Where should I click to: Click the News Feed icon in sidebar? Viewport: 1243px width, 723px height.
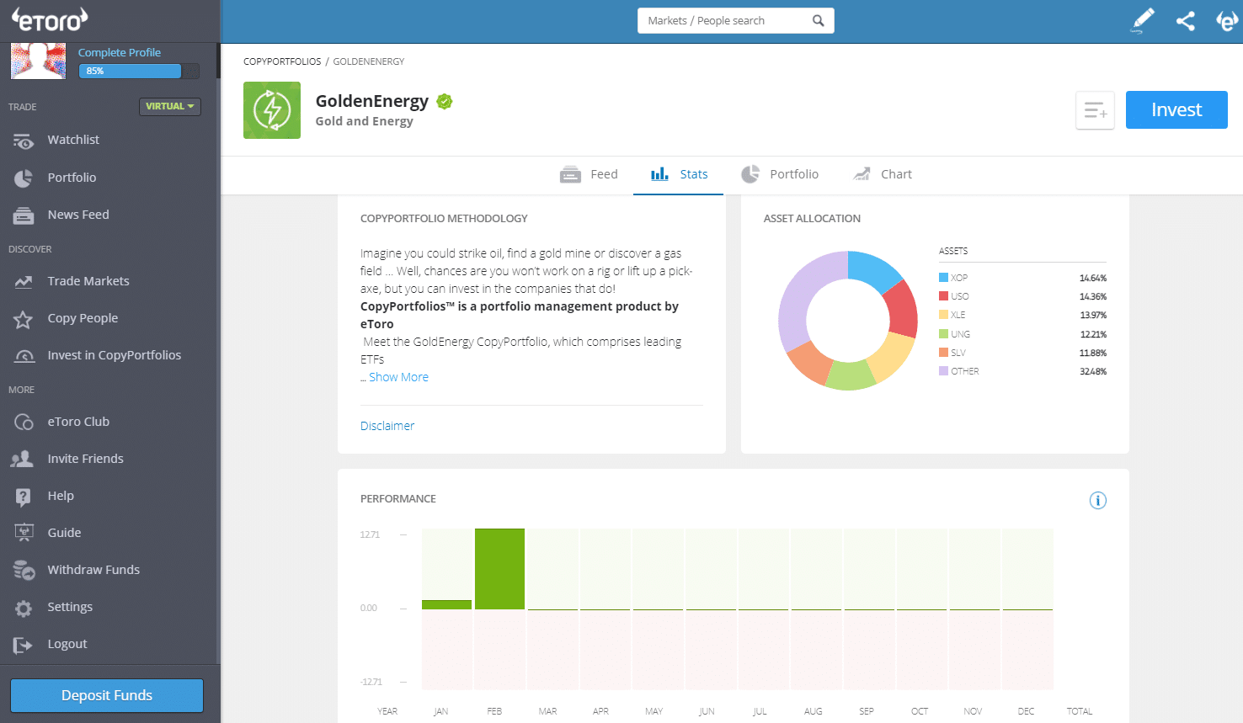click(x=24, y=215)
